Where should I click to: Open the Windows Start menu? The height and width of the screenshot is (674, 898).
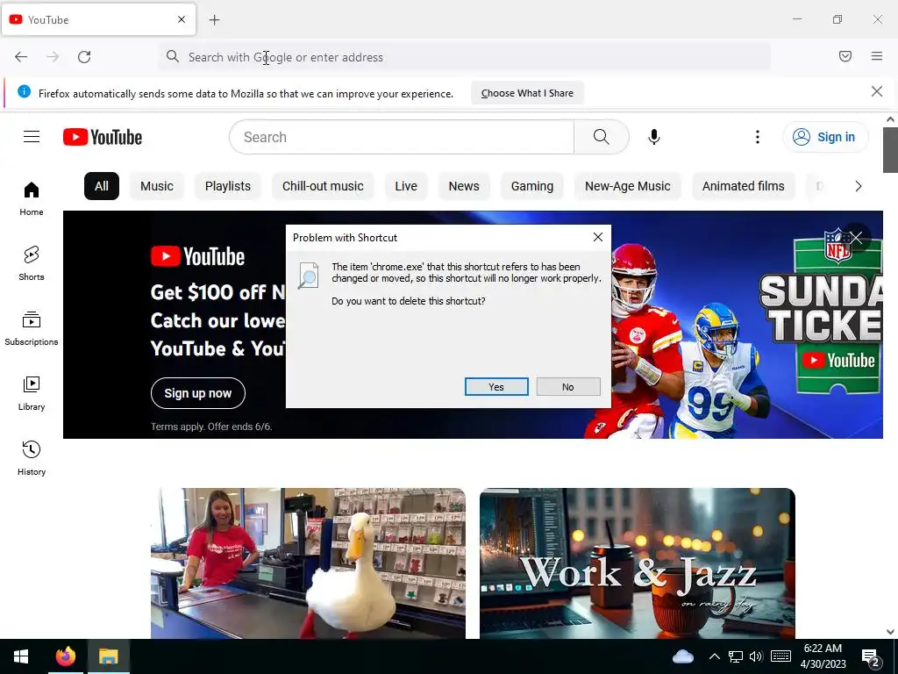pyautogui.click(x=21, y=656)
